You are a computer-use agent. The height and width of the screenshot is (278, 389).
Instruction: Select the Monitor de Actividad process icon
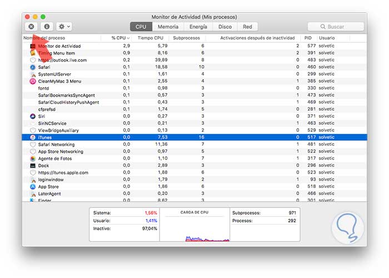click(33, 46)
